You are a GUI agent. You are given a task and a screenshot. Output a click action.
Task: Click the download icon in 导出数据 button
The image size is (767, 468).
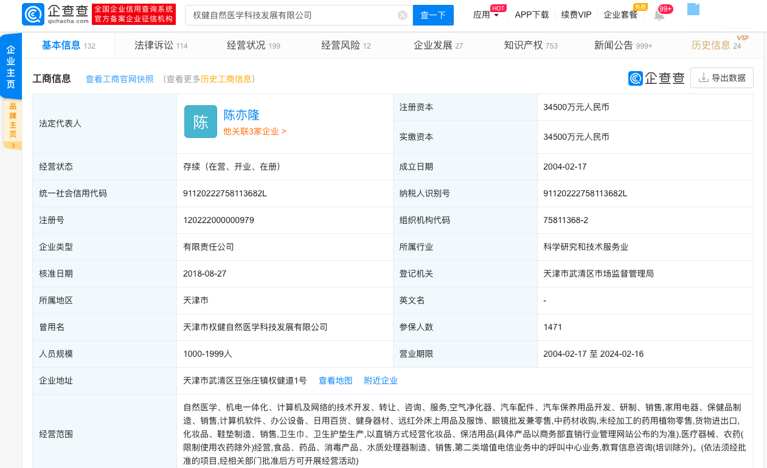pos(704,78)
